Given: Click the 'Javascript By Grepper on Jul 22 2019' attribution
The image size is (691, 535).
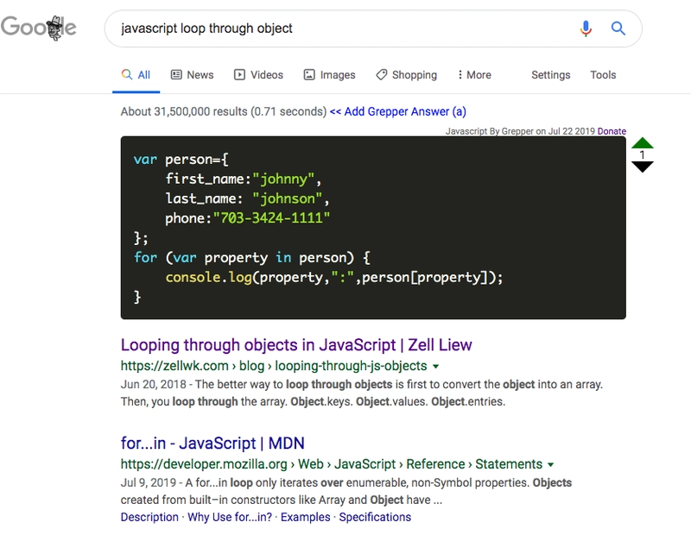Looking at the screenshot, I should click(520, 131).
